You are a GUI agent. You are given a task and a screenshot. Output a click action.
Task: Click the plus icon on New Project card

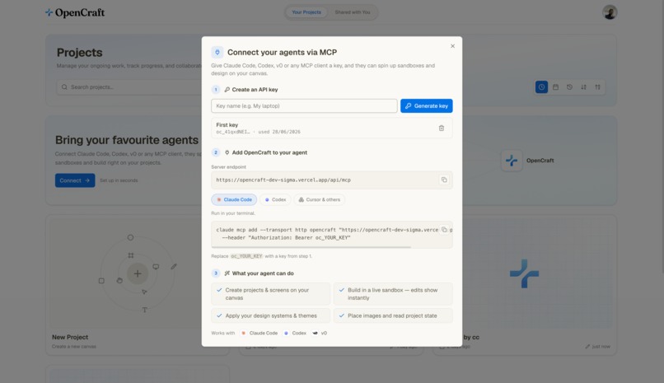(138, 273)
